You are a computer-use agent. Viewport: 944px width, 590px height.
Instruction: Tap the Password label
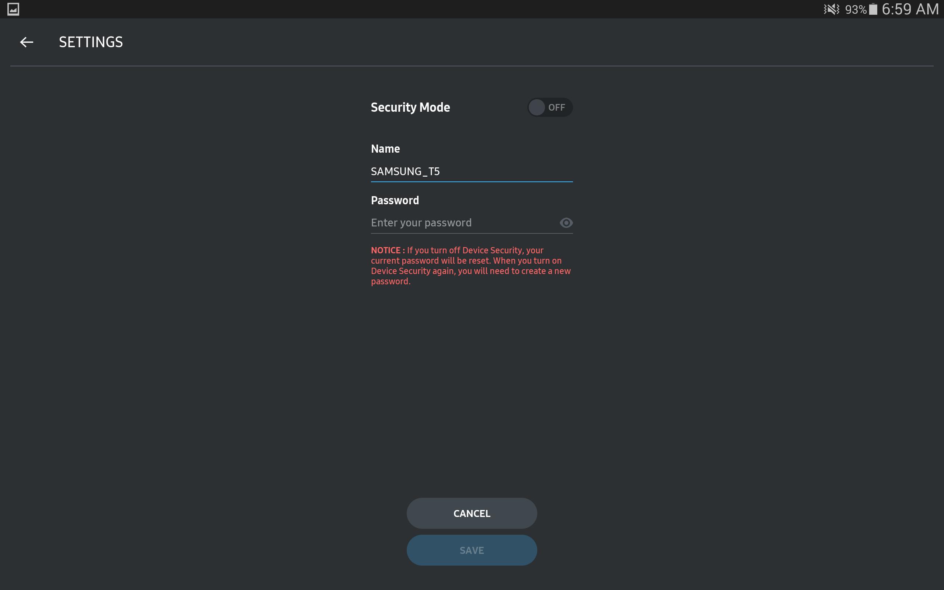(x=395, y=200)
